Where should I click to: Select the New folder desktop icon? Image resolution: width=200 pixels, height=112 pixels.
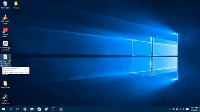[5, 85]
